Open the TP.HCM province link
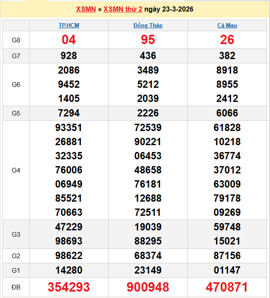Screen dimensions: 270x298 click(x=69, y=25)
